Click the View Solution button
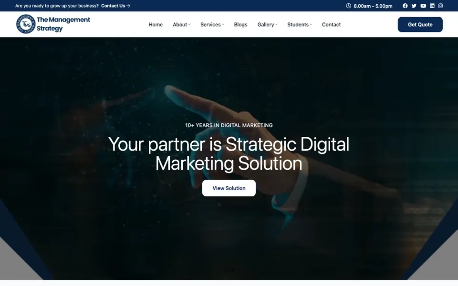The image size is (458, 286). click(x=229, y=188)
